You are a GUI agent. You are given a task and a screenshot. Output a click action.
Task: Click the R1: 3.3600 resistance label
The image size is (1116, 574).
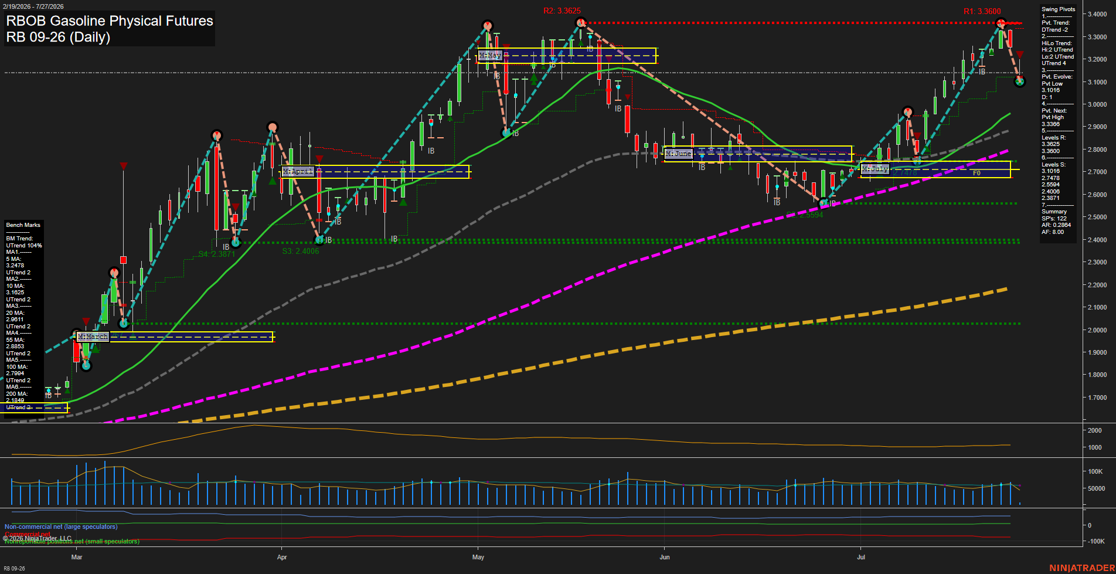(982, 11)
